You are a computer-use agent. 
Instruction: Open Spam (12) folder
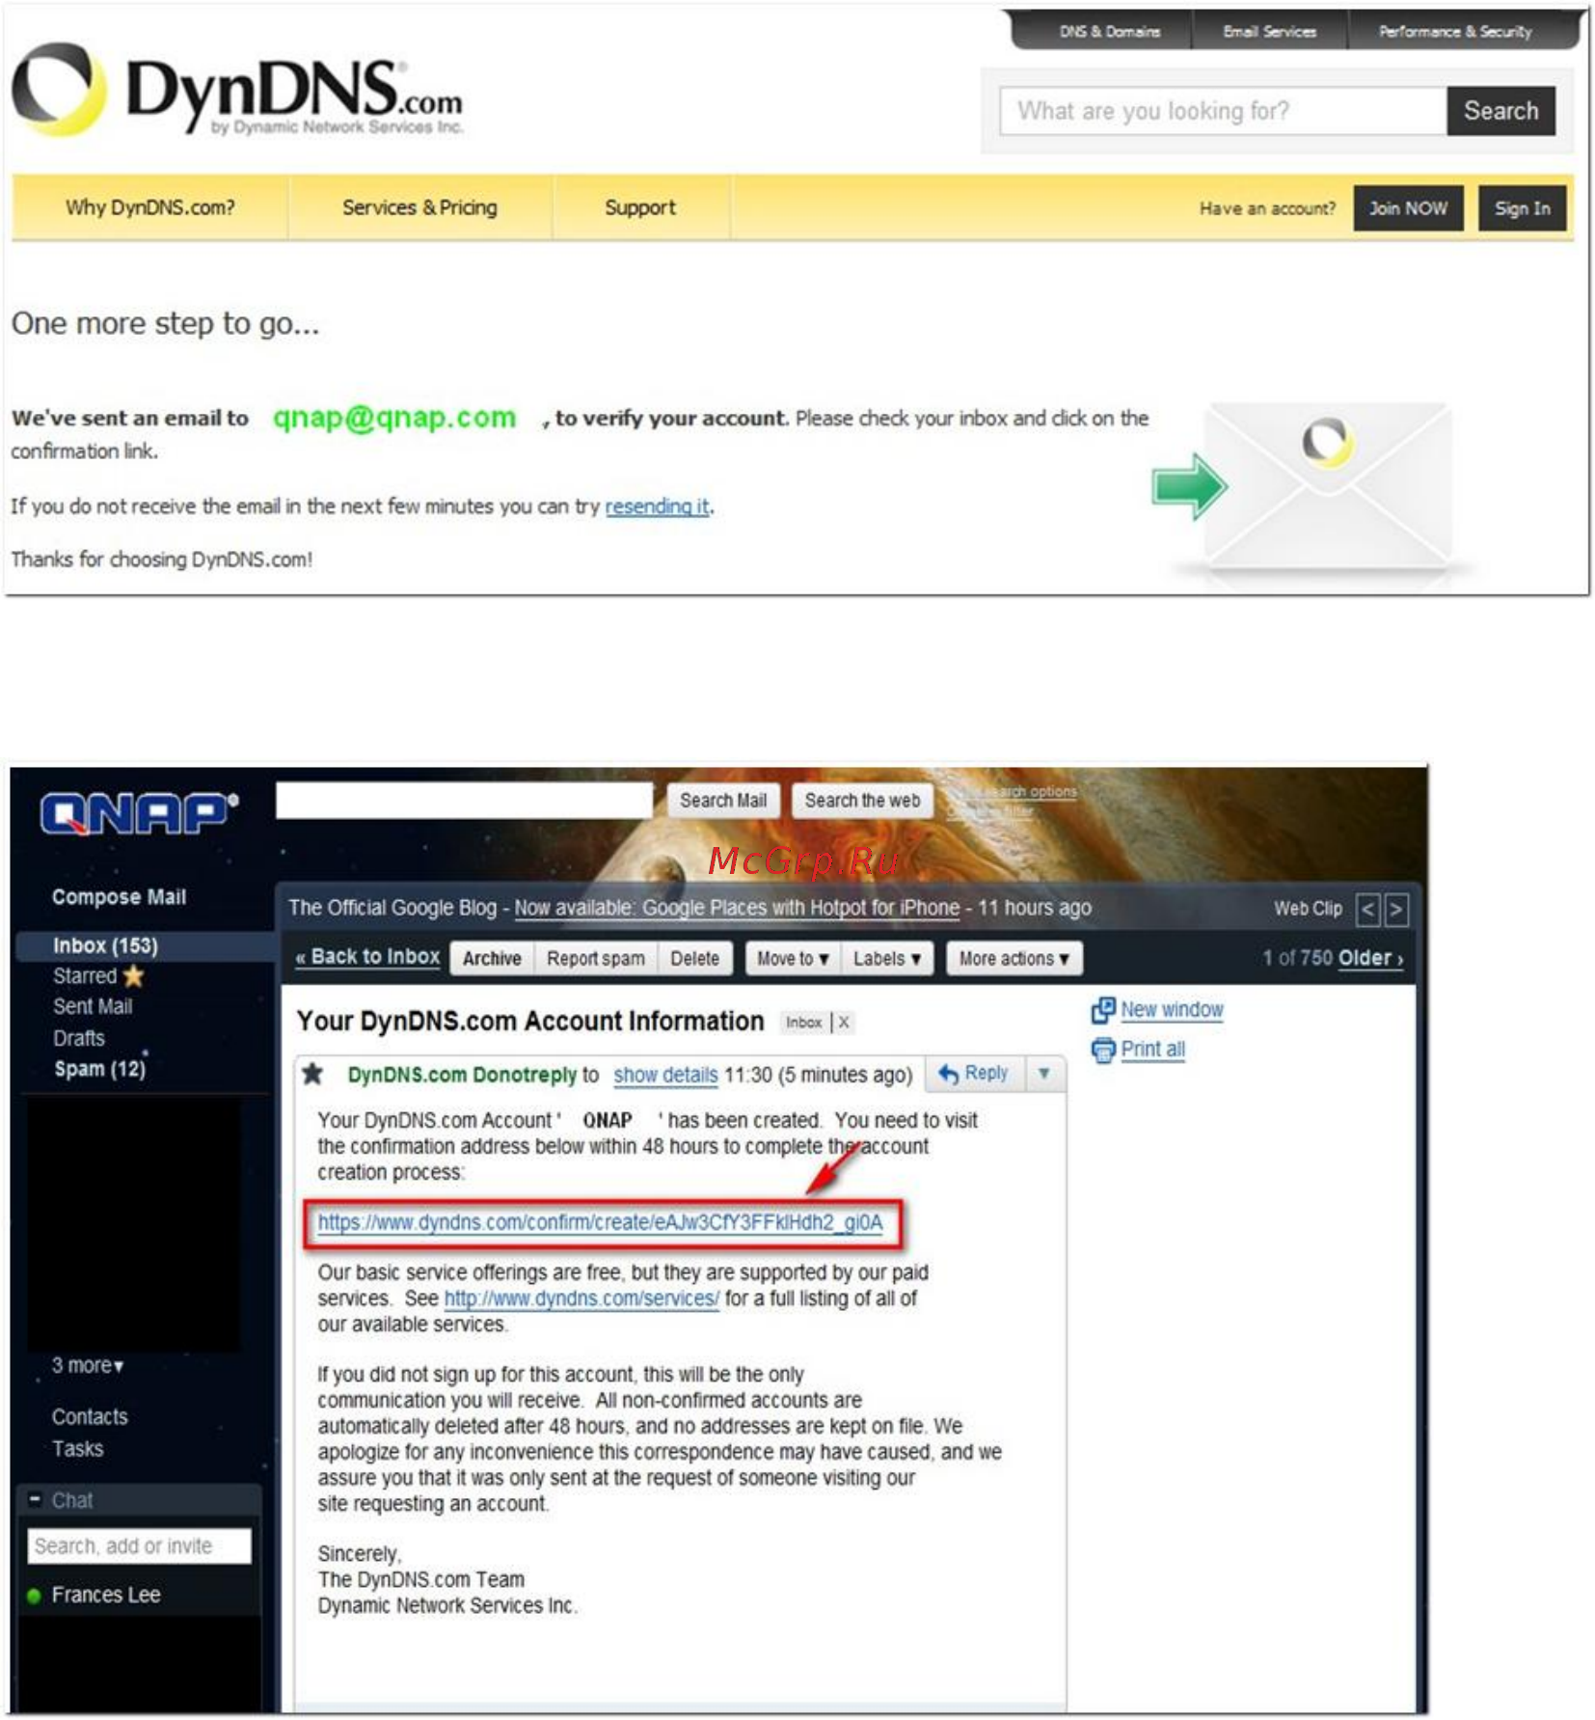(x=99, y=1069)
